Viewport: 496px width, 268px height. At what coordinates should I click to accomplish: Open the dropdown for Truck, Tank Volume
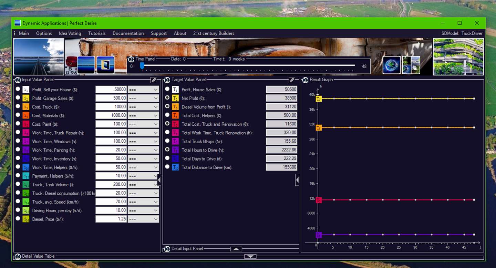(x=143, y=185)
